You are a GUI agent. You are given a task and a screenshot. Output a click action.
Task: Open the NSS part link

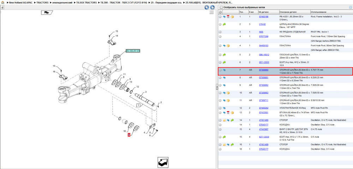261,32
